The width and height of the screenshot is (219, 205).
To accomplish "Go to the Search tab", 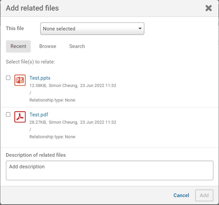I will [77, 46].
